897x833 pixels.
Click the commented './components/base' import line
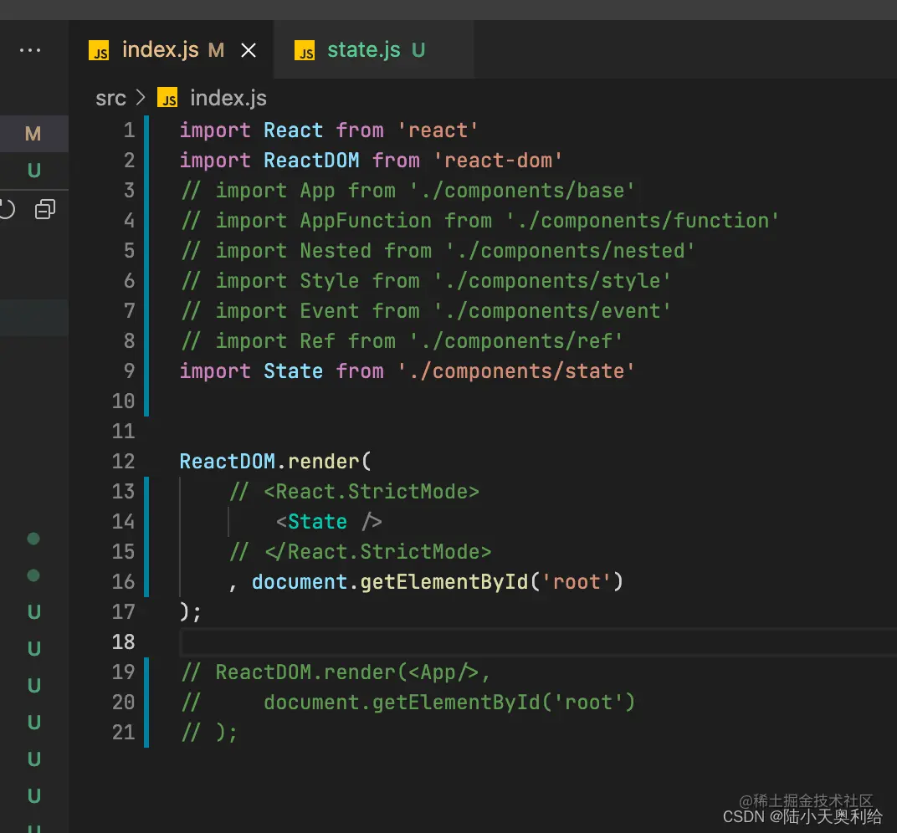[x=407, y=191]
